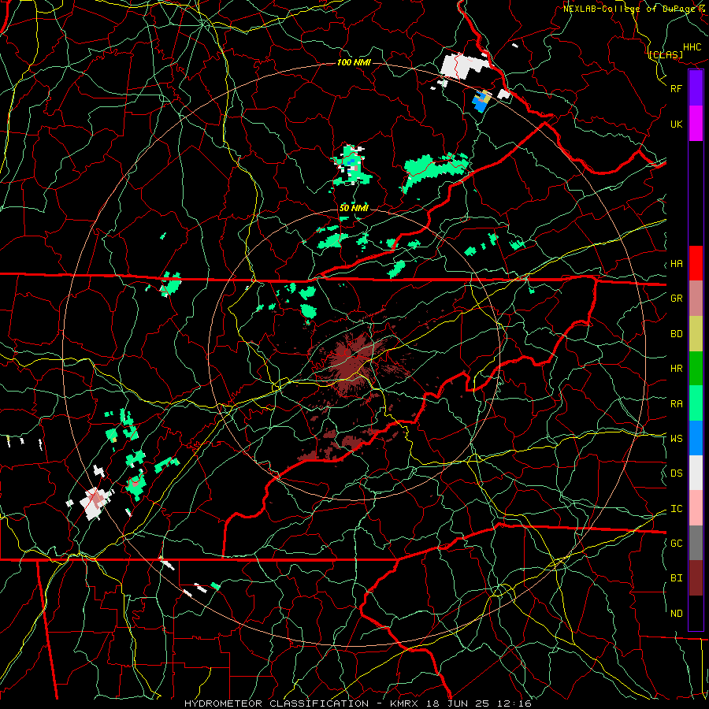Click the blue WS legend swatch

pos(696,438)
